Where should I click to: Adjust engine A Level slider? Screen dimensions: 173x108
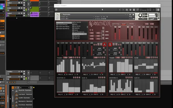pyautogui.click(x=92, y=50)
